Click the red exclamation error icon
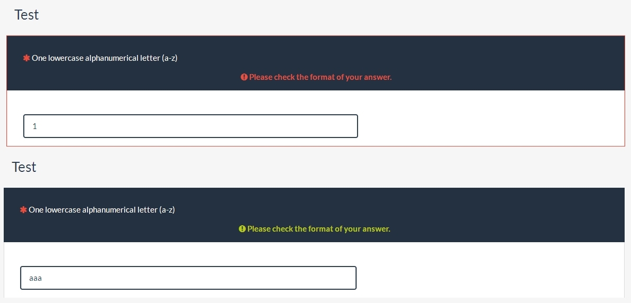Viewport: 631px width, 303px height. click(244, 77)
